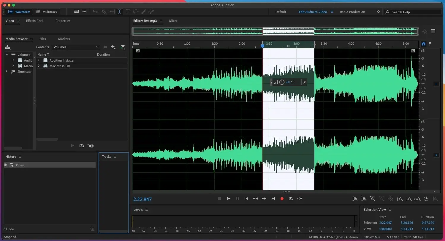The width and height of the screenshot is (445, 241).
Task: Expand the Shortcuts tree node
Action: [x=7, y=72]
